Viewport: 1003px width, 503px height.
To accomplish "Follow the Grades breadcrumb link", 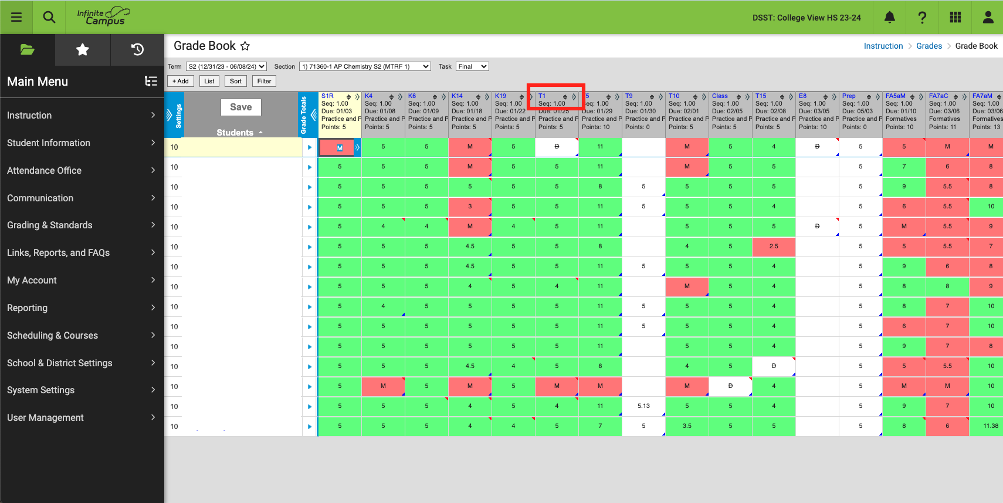I will pyautogui.click(x=929, y=46).
